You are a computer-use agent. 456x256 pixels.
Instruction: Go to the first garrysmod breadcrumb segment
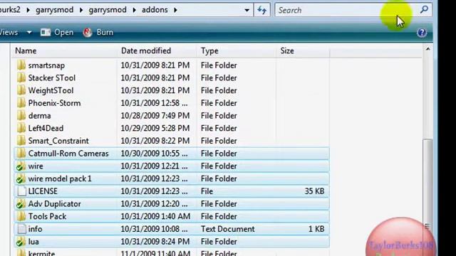(54, 10)
